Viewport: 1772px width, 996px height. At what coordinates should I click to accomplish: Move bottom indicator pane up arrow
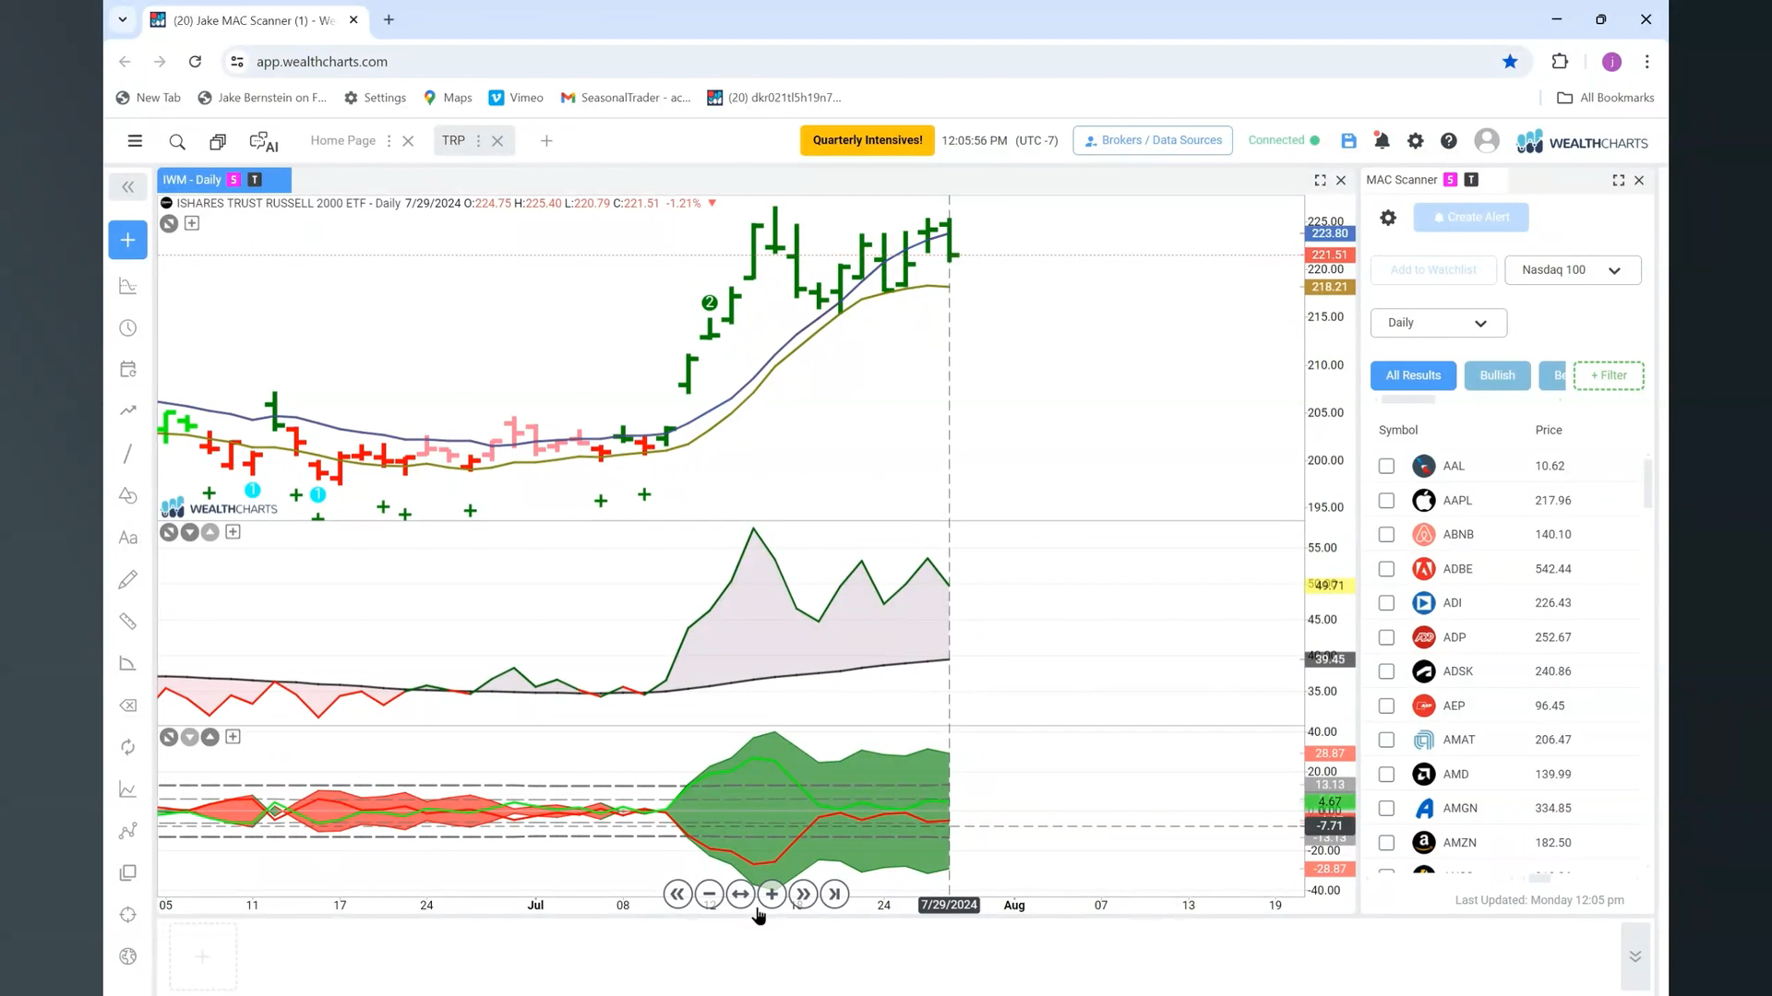tap(210, 737)
